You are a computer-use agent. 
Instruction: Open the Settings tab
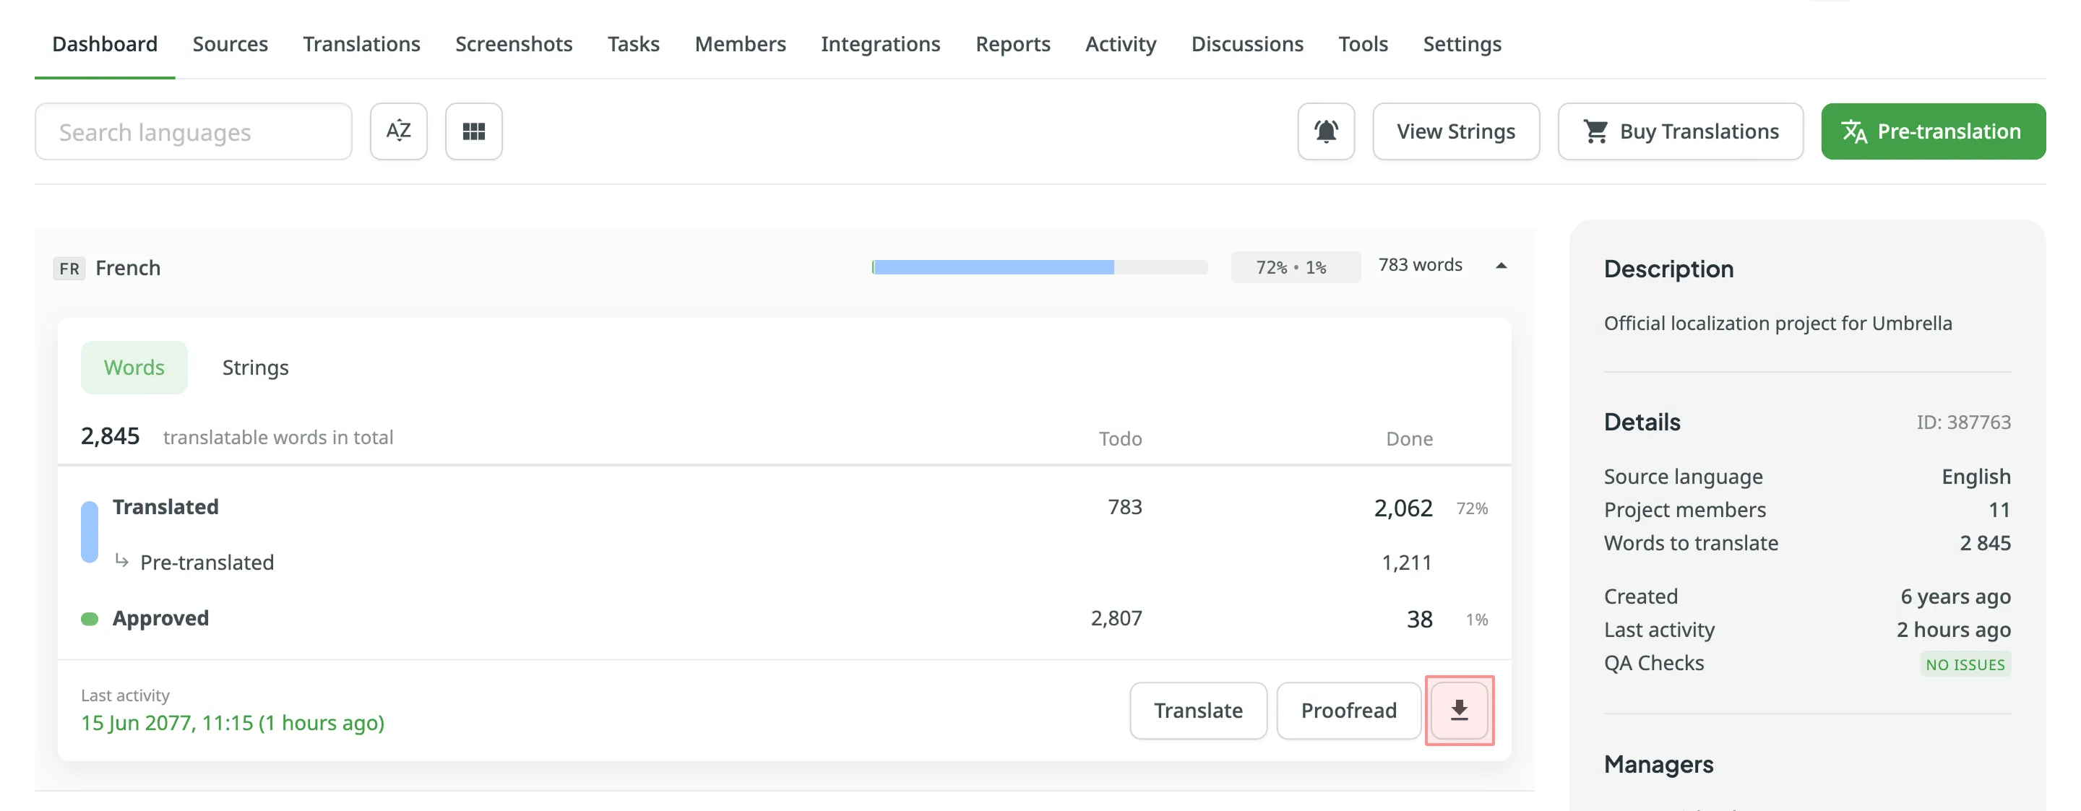(1461, 43)
